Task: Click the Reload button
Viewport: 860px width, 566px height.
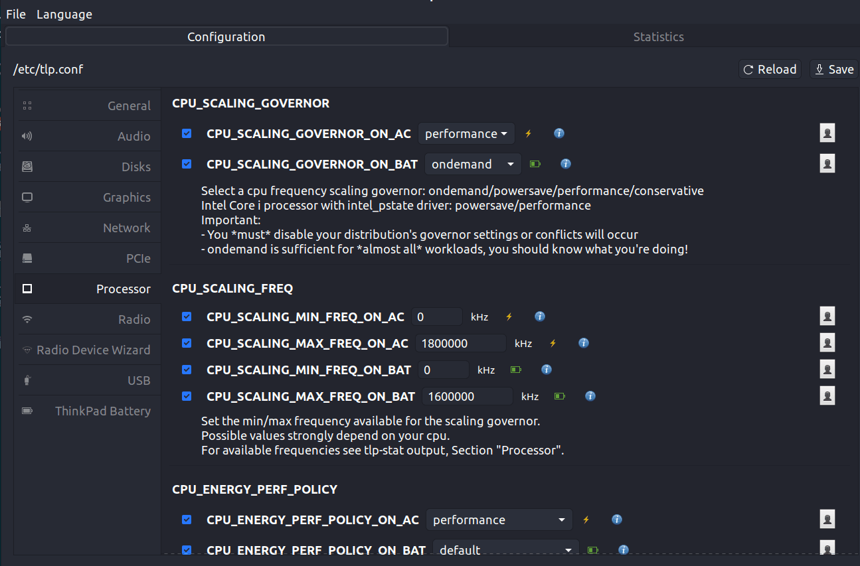Action: tap(770, 69)
